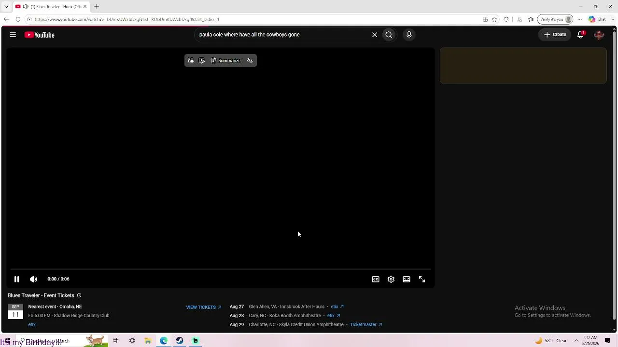
Task: Show hidden system tray icons
Action: [x=576, y=341]
